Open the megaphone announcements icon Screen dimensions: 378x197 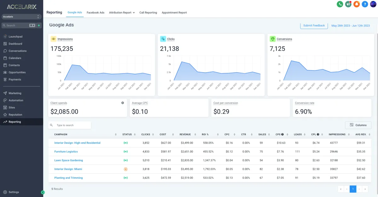pyautogui.click(x=348, y=4)
